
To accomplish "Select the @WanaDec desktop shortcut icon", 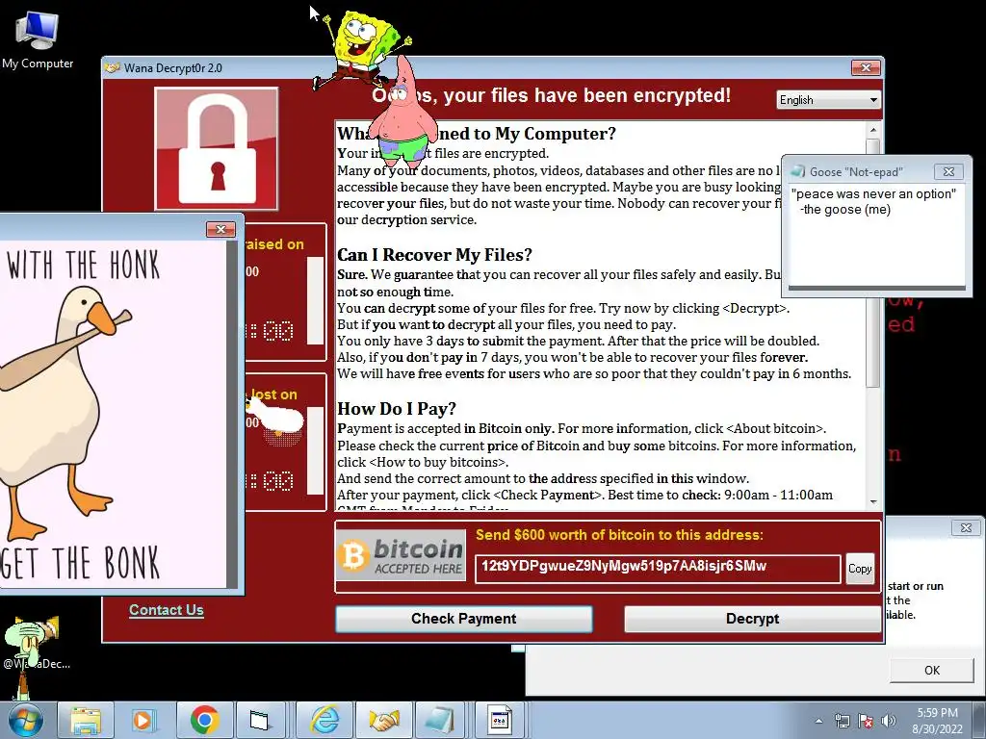I will pyautogui.click(x=37, y=644).
